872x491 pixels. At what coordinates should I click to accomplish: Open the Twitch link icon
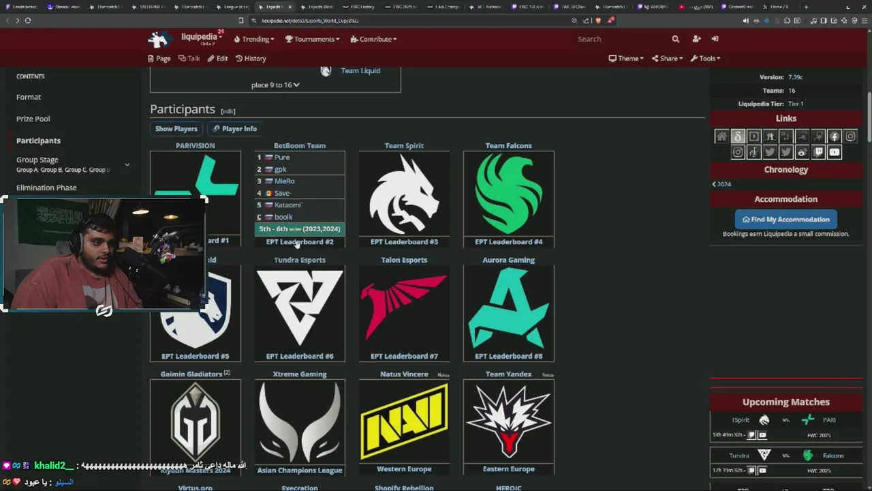point(818,152)
